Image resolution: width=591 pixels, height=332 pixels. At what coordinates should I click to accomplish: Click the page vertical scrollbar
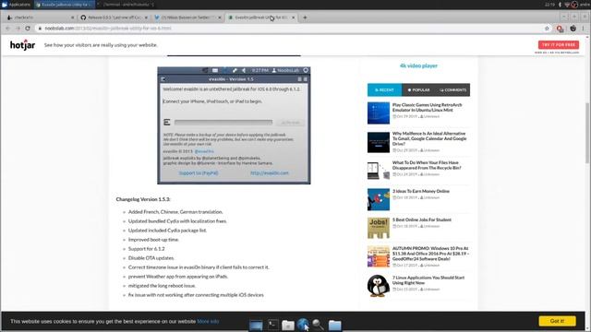[587, 133]
